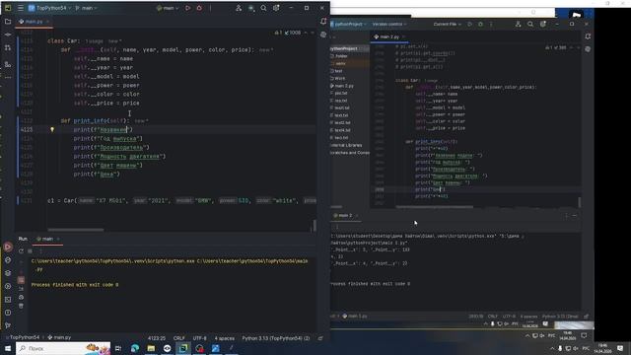The image size is (631, 355).
Task: Open Search Everywhere in left IDE toolbar
Action: coord(263,8)
